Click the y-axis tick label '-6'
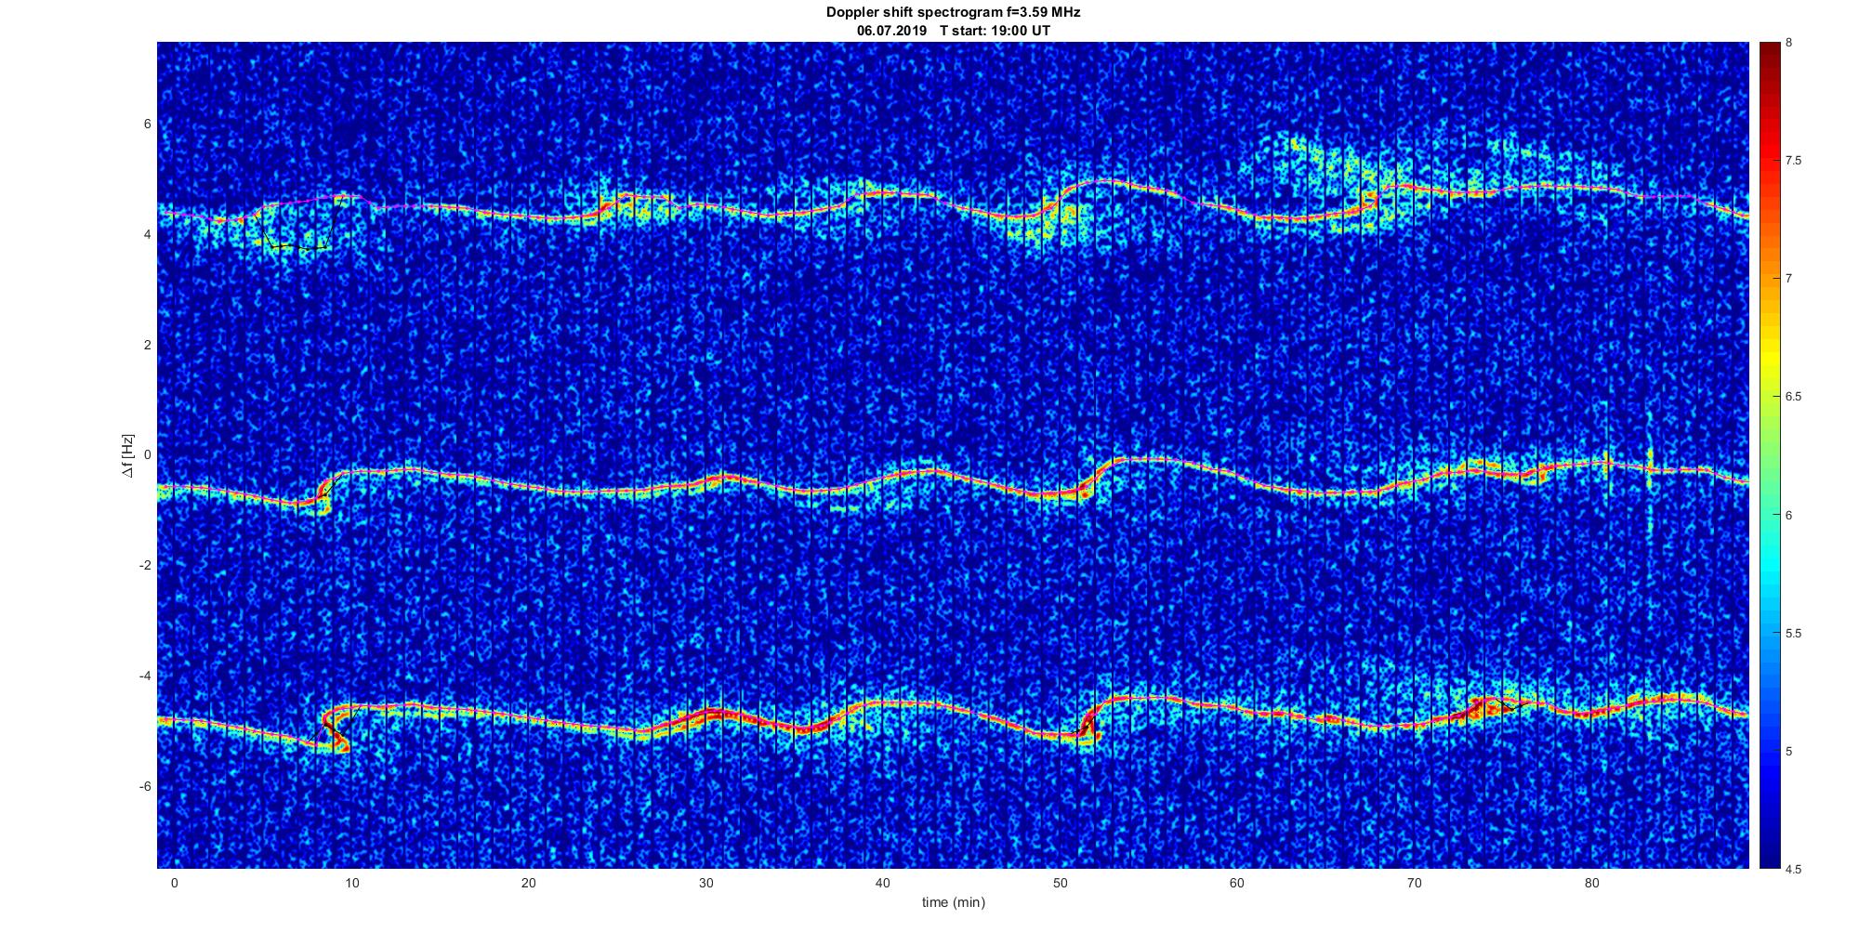 145,787
